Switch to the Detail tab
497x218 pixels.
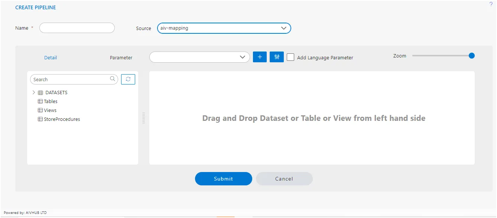tap(51, 57)
